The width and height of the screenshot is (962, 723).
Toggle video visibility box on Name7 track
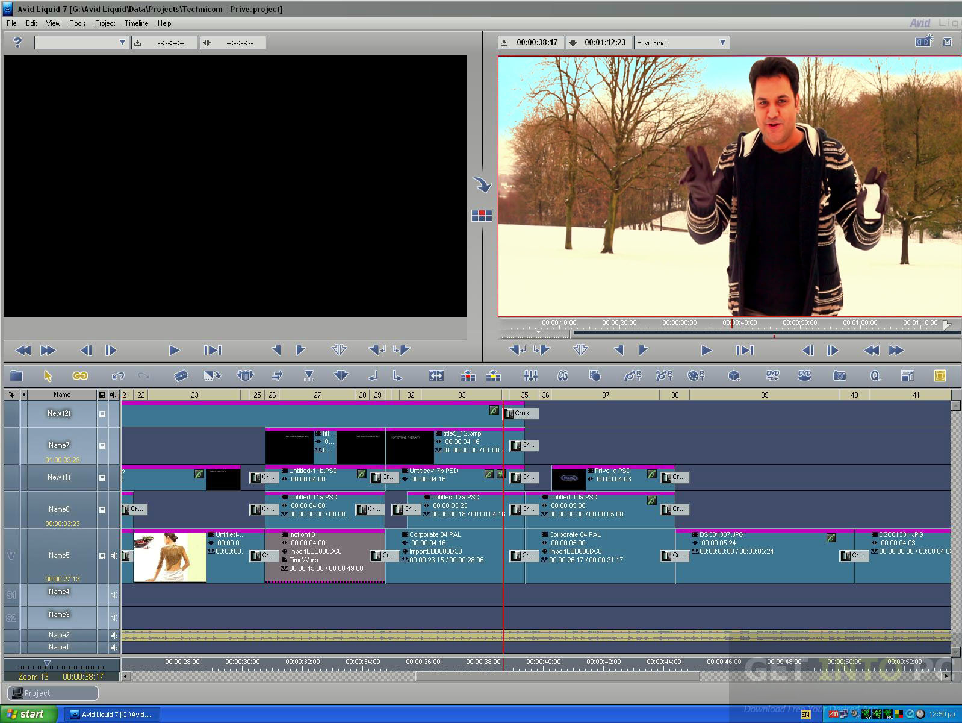click(x=102, y=446)
